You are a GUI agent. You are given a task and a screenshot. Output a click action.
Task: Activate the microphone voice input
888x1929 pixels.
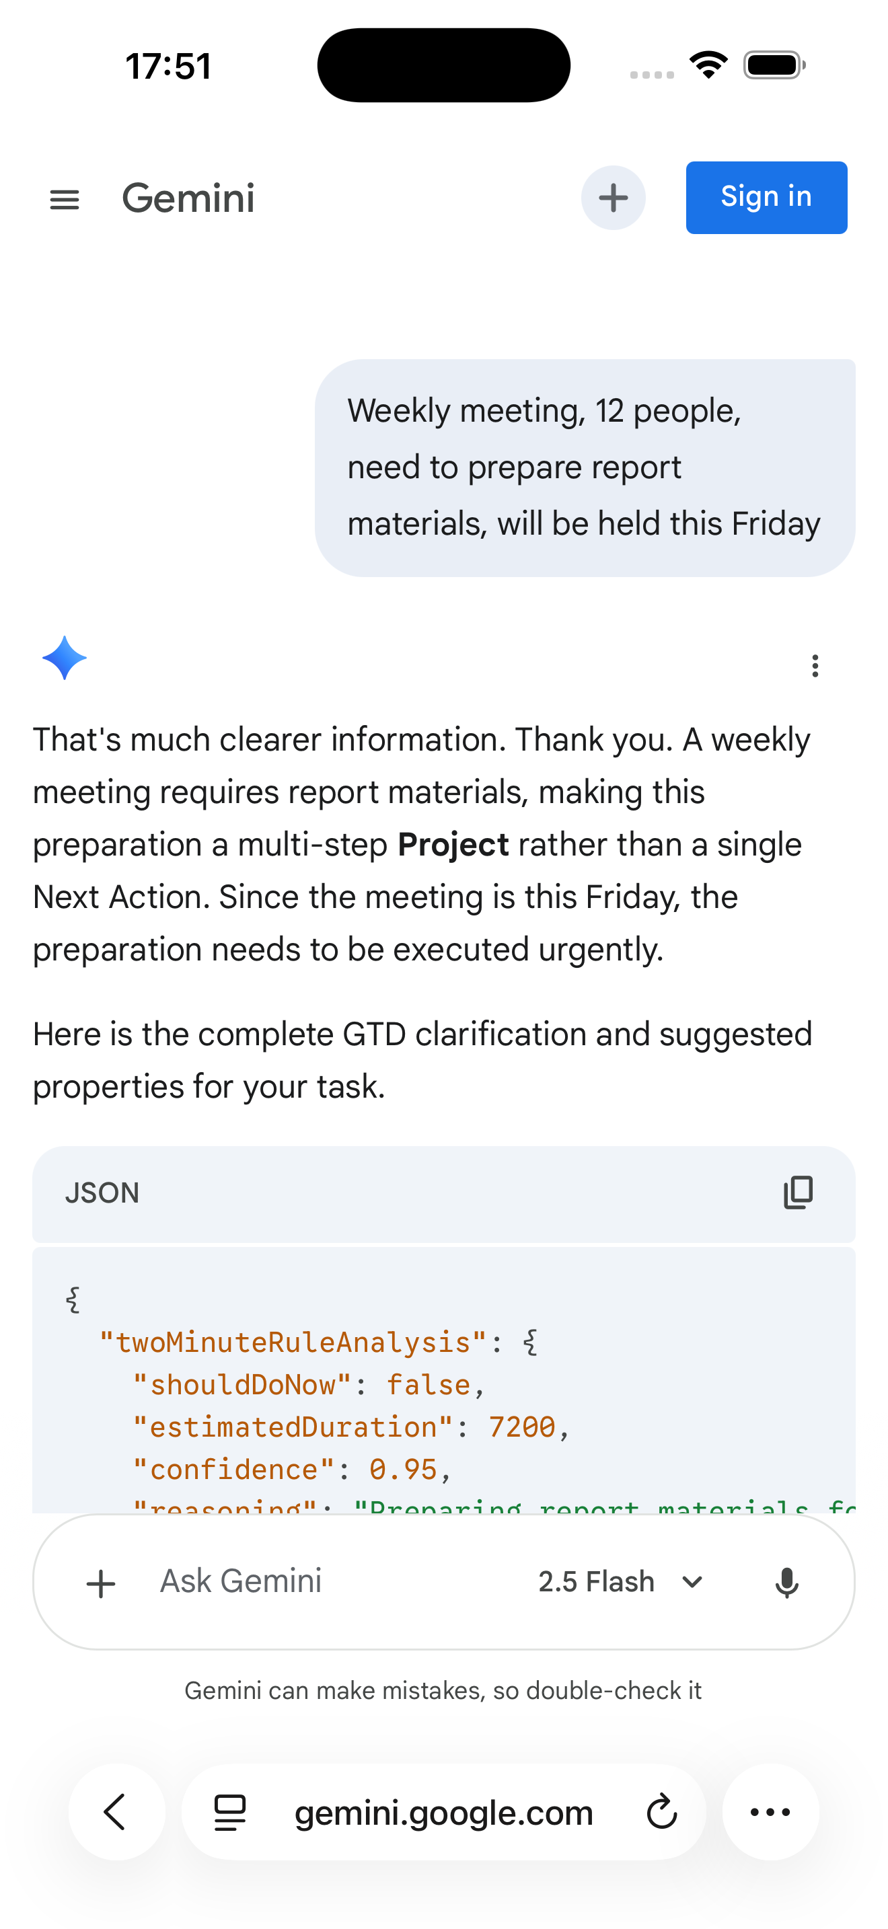[x=787, y=1581]
